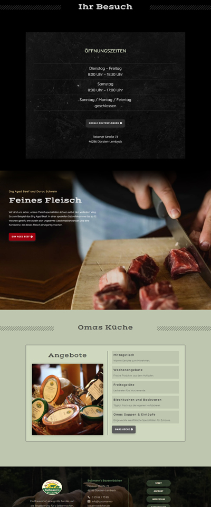Open Anfahrt from the footer menu

coord(159,491)
